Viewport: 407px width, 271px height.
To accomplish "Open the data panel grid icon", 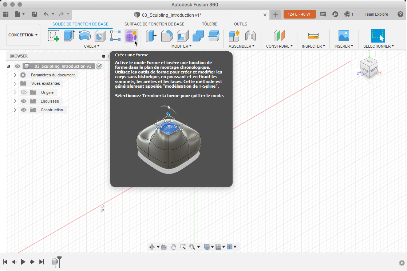I will (x=6, y=14).
